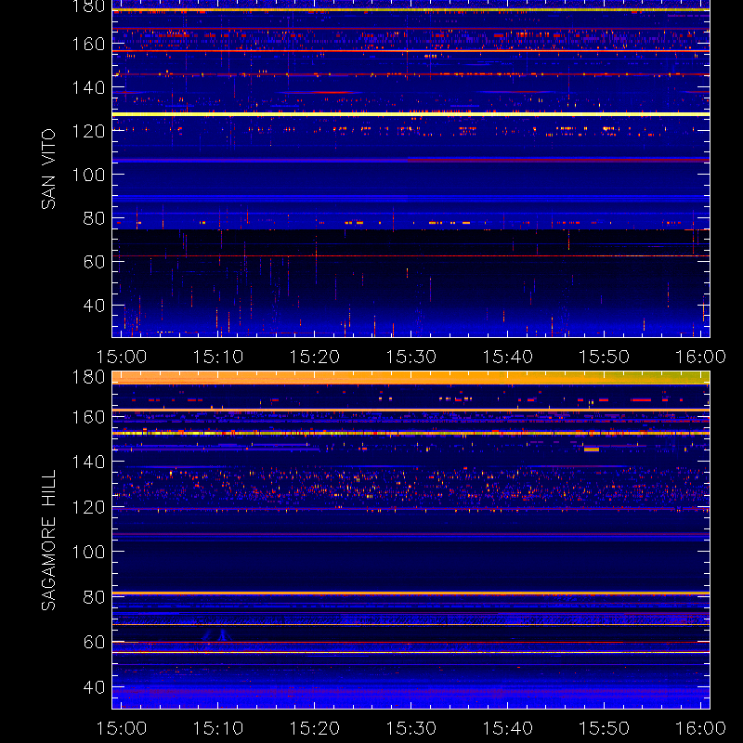
Task: Select 15:10 time label under San Vito plot
Action: coord(218,357)
